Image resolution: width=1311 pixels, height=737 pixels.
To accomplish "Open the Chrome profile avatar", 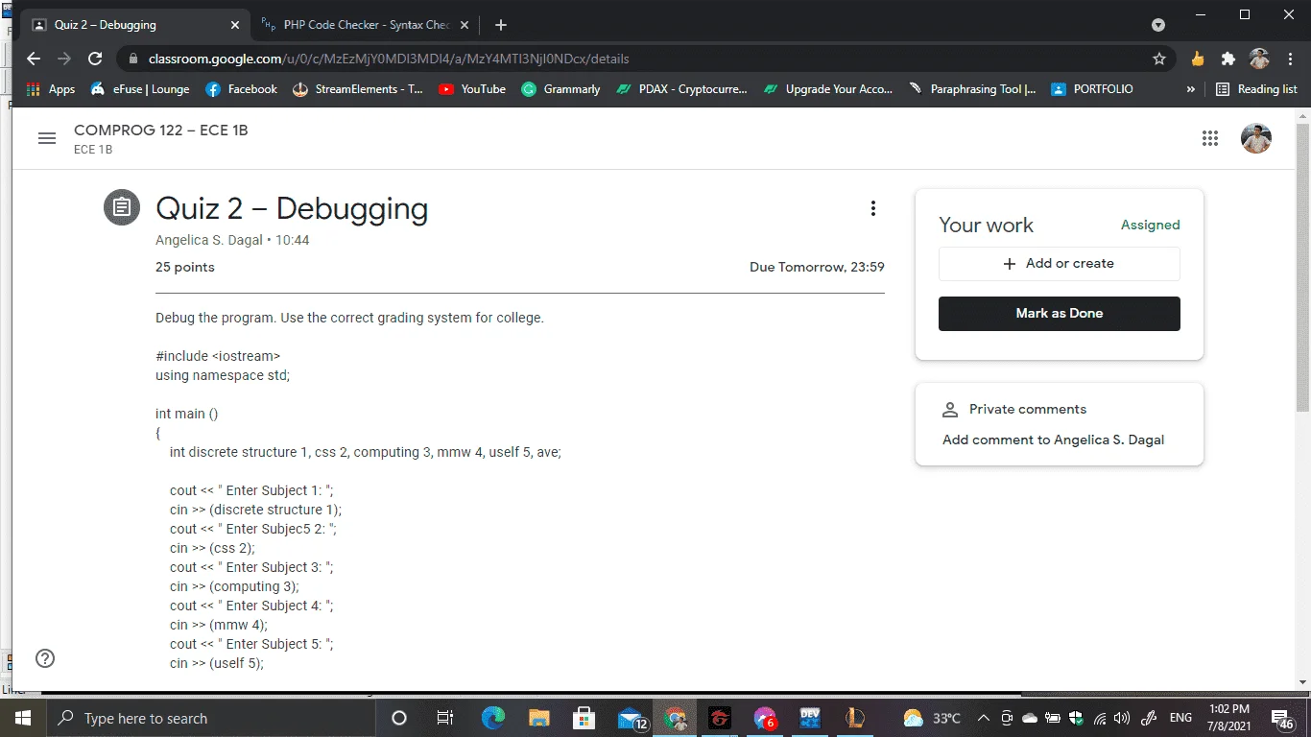I will pyautogui.click(x=1259, y=59).
